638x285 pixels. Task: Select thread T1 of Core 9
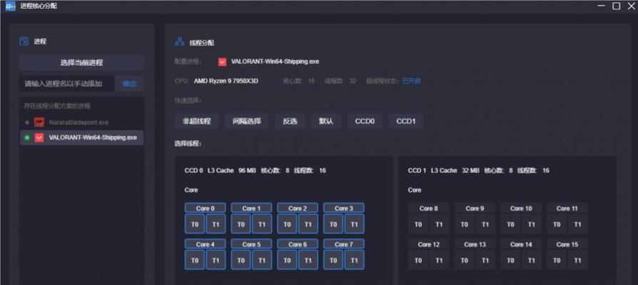(x=485, y=224)
